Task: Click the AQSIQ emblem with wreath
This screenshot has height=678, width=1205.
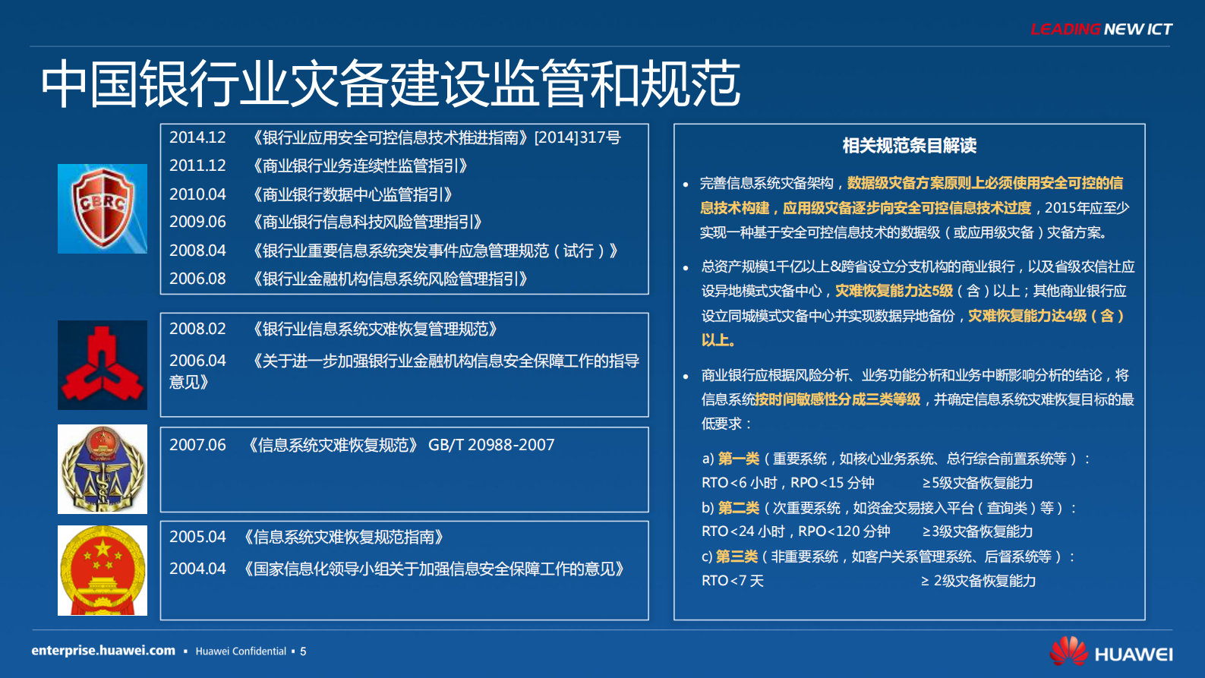Action: point(103,469)
